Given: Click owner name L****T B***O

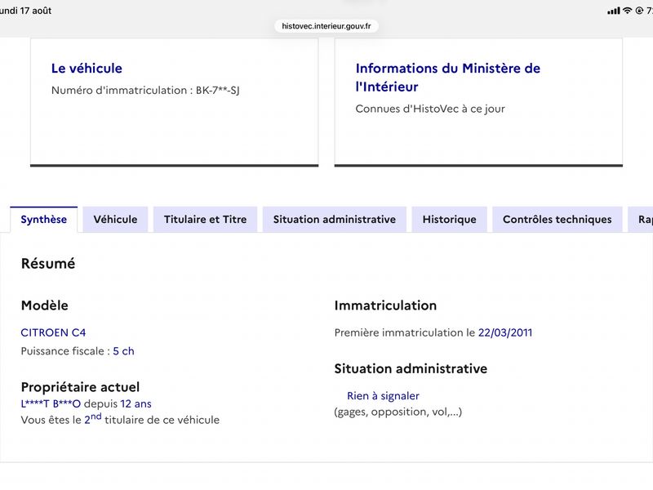Looking at the screenshot, I should pyautogui.click(x=51, y=403).
